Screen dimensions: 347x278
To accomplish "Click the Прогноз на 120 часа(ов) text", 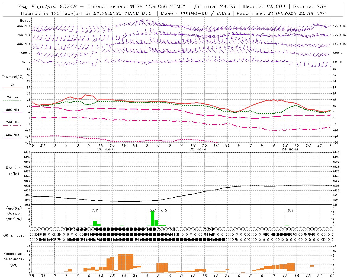I will [x=53, y=13].
